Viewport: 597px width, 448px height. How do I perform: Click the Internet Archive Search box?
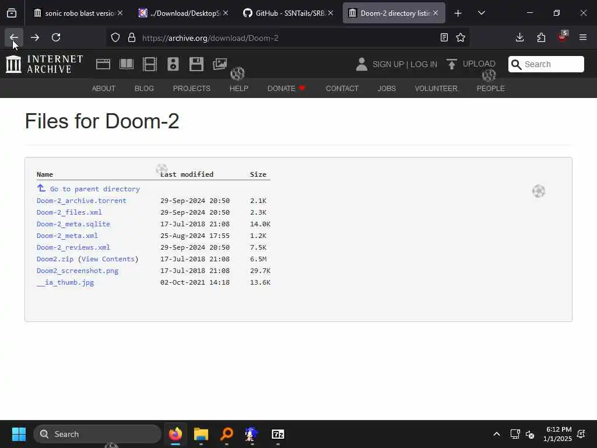(x=546, y=64)
